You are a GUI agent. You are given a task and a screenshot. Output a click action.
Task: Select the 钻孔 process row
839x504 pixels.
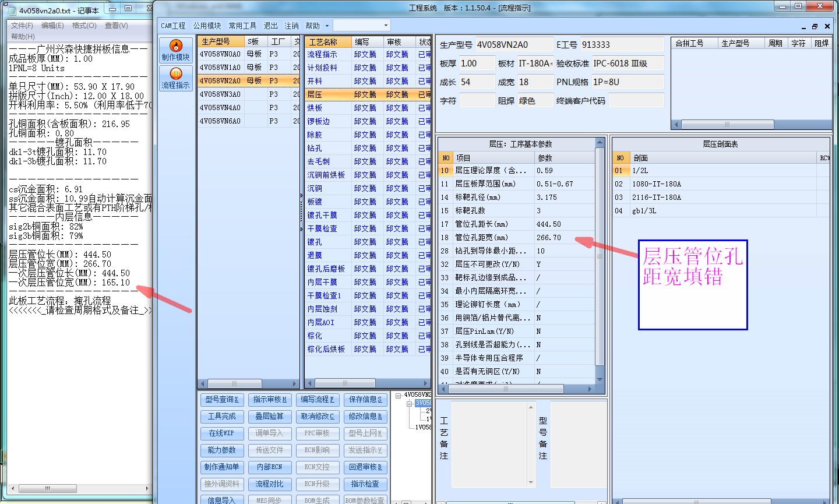(x=368, y=148)
